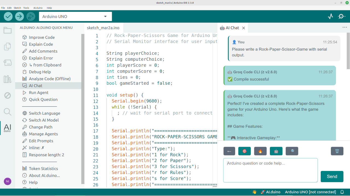Image resolution: width=350 pixels, height=196 pixels.
Task: Open the Arduino UNO board selector dropdown
Action: click(75, 16)
